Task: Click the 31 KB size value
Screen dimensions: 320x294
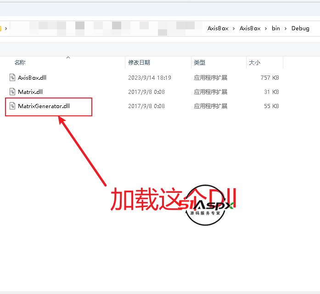Action: click(x=271, y=92)
